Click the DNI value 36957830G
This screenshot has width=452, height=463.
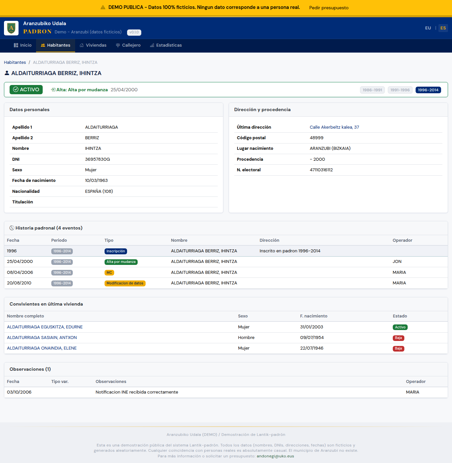pos(97,159)
